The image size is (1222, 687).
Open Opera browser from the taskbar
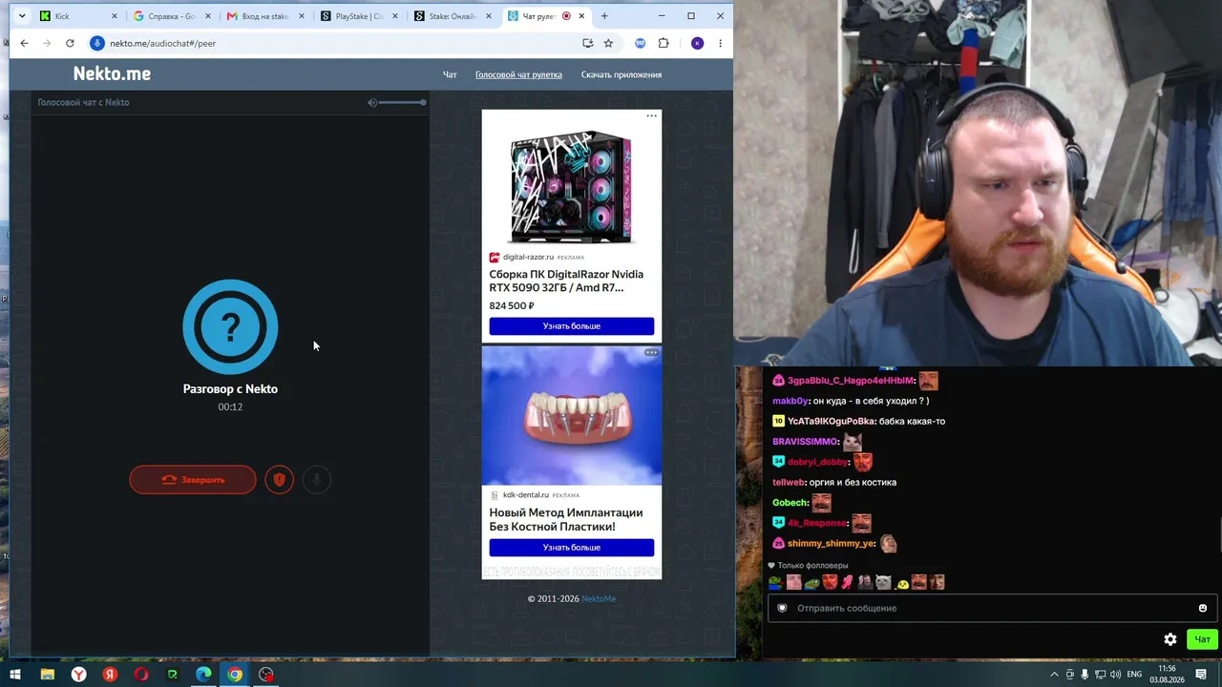(x=141, y=675)
